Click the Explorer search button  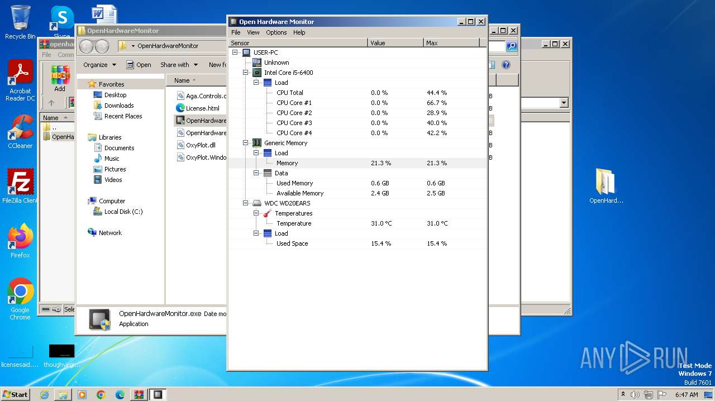click(x=512, y=46)
